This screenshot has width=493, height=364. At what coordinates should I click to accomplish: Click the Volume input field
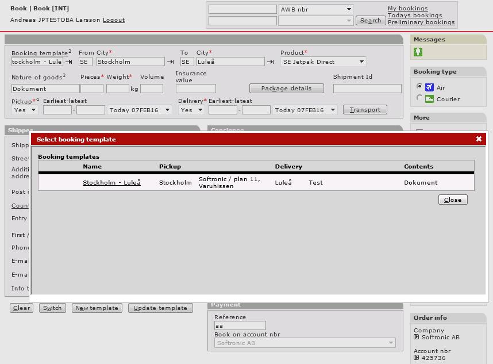point(152,89)
